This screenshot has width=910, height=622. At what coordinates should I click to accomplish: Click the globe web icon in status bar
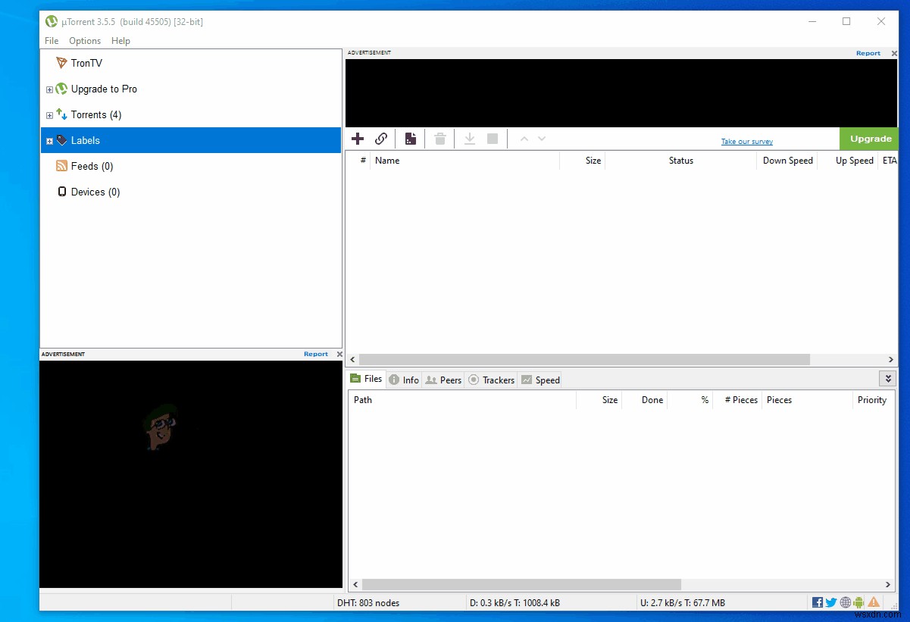click(x=845, y=602)
